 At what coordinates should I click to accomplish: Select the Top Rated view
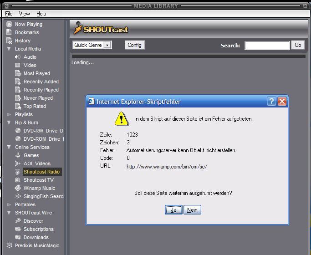[35, 106]
